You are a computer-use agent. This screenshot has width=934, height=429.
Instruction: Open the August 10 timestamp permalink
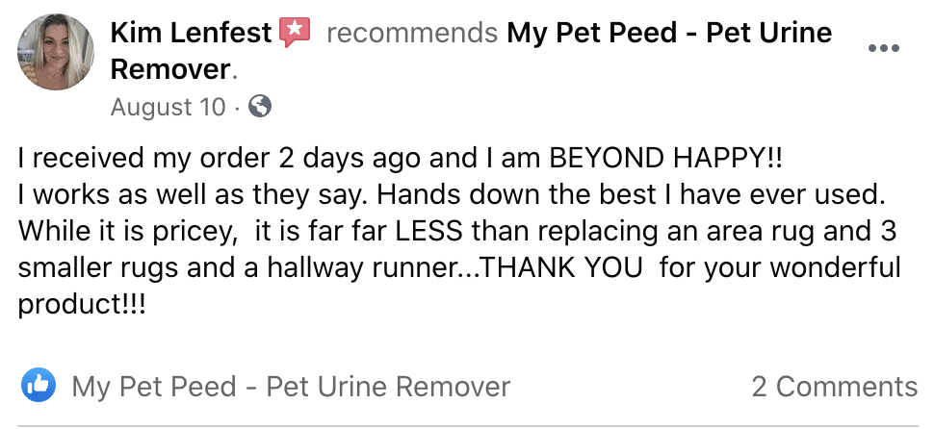168,107
